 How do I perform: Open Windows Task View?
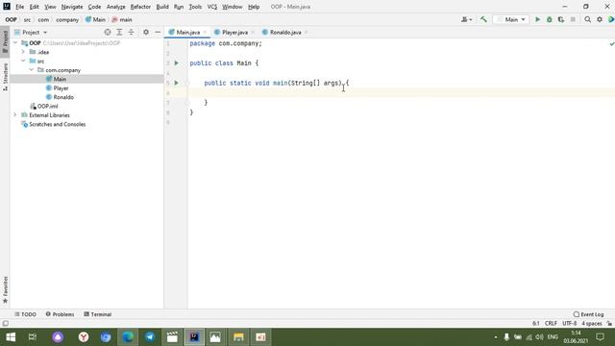tap(33, 337)
